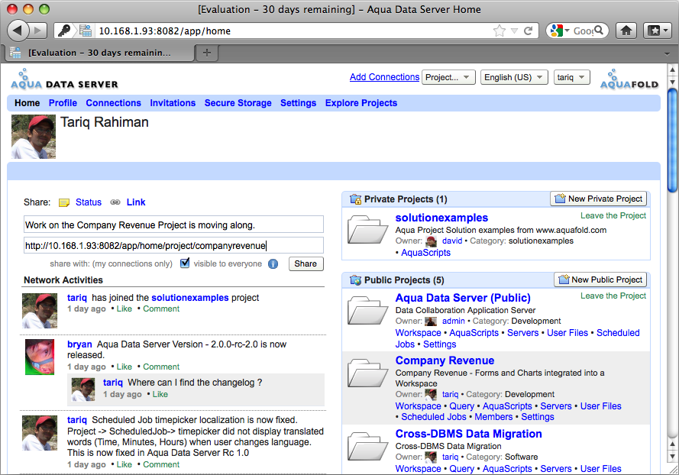This screenshot has height=475, width=679.
Task: Click the search magnifier icon
Action: [x=599, y=31]
